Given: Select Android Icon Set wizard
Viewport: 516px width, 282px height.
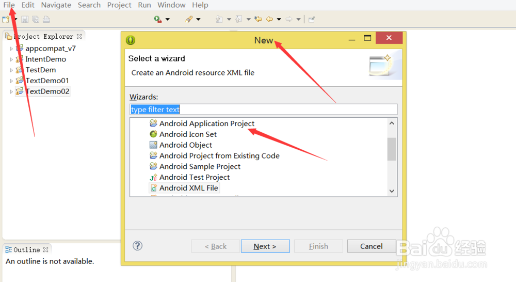Looking at the screenshot, I should [188, 134].
